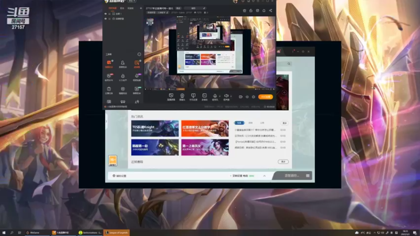Viewport: 420px width, 236px height.
Task: Open the Windows Start menu
Action: 4,233
